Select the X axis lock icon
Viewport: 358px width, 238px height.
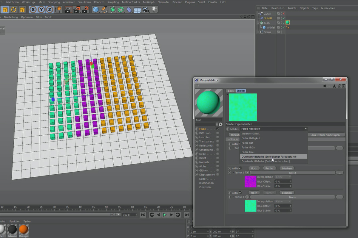point(33,9)
